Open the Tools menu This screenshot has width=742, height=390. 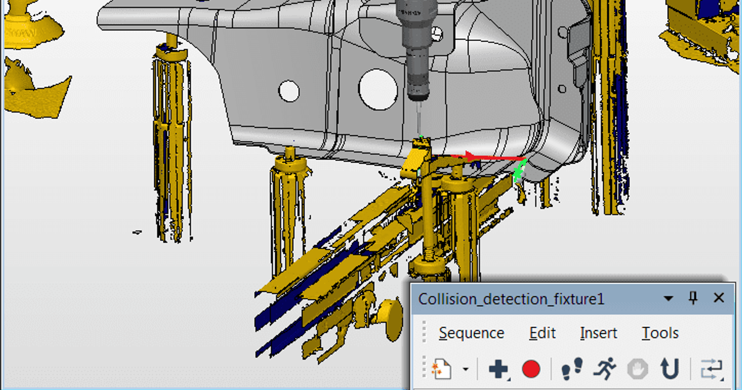pos(660,333)
